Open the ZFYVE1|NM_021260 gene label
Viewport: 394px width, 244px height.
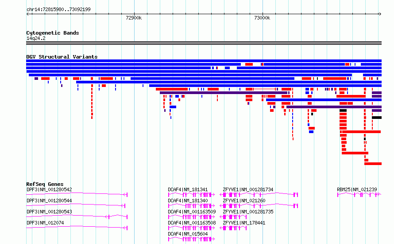click(244, 201)
